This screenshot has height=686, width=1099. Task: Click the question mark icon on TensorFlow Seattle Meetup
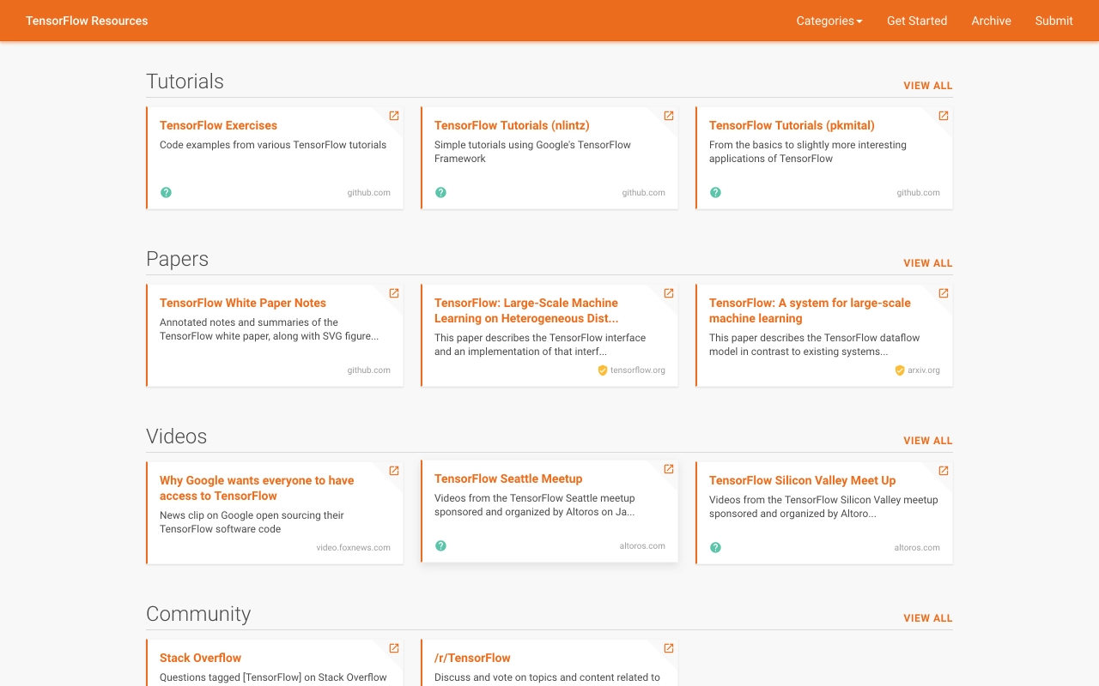(440, 545)
